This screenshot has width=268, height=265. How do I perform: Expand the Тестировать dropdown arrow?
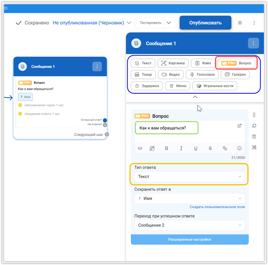(169, 23)
